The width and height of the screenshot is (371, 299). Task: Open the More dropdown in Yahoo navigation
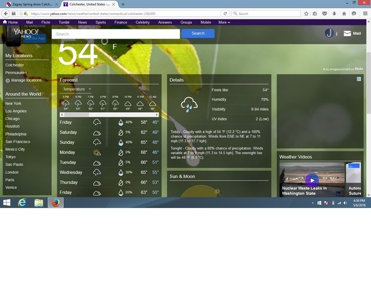tap(224, 22)
